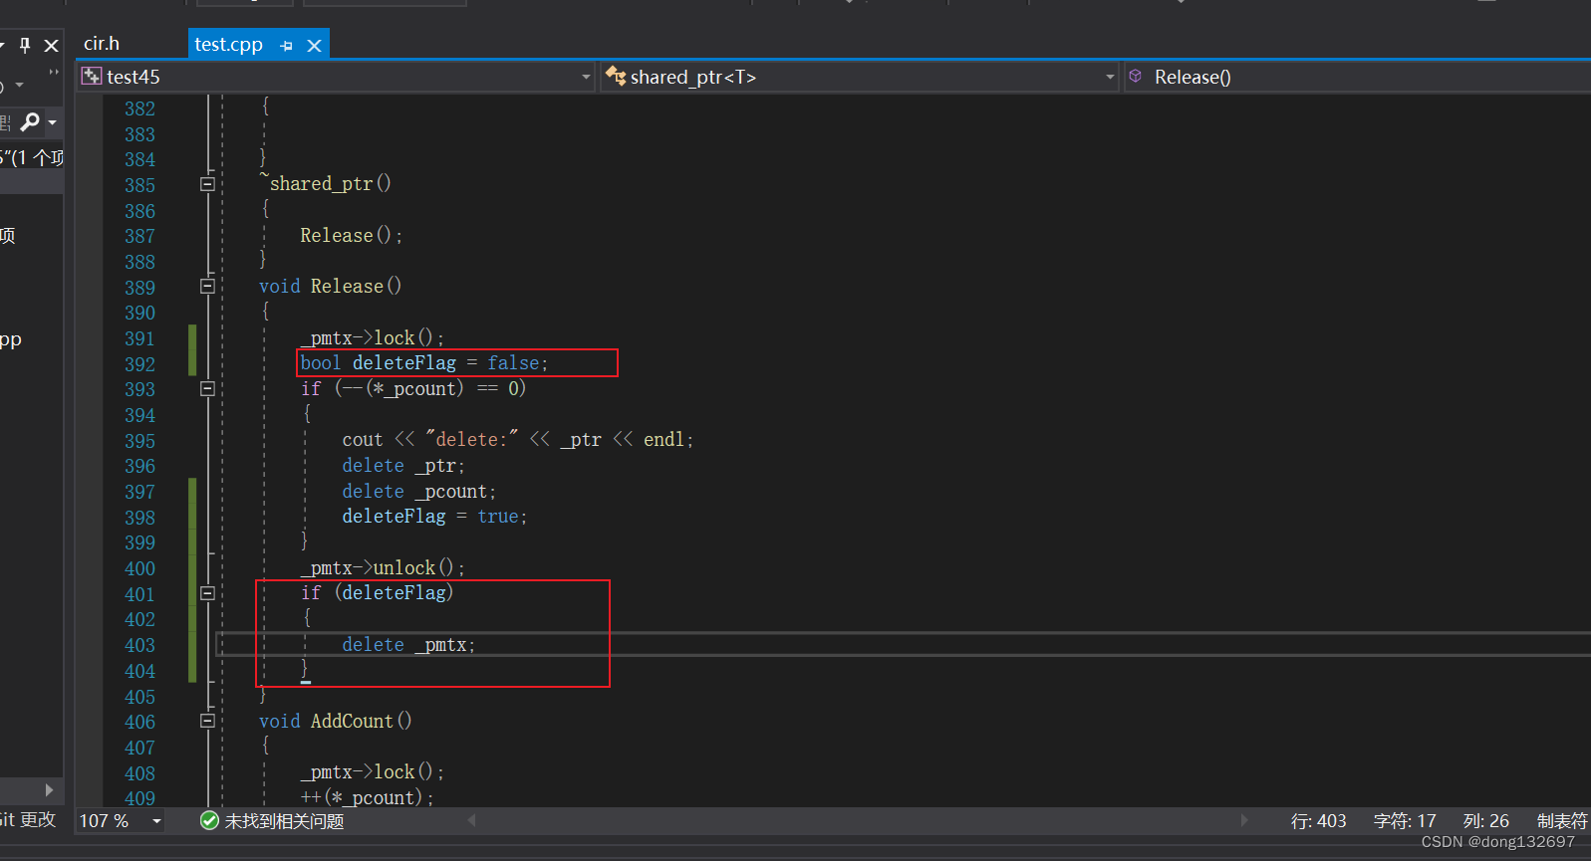Click the no issues found status icon

tap(209, 820)
